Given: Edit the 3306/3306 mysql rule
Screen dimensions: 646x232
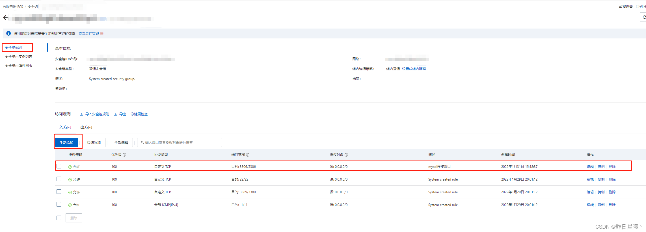Looking at the screenshot, I should (590, 167).
